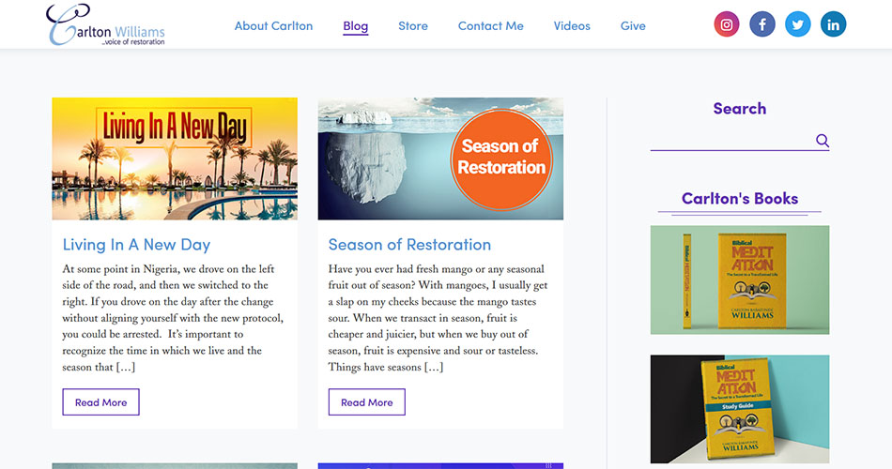This screenshot has height=469, width=892.
Task: Navigate to the Videos page
Action: point(572,26)
